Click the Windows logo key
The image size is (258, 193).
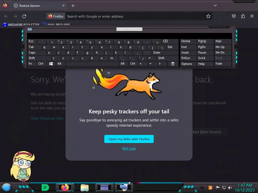51,64
